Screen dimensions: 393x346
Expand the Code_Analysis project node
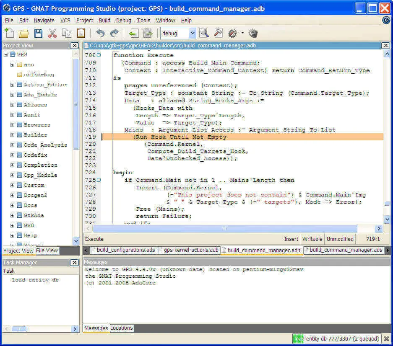(12, 145)
